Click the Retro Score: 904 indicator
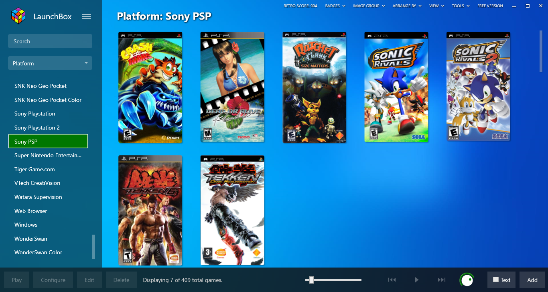 click(300, 6)
